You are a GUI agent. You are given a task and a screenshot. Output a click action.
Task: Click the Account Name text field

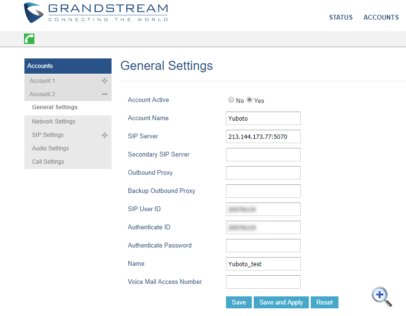263,118
